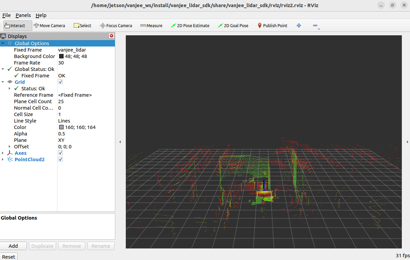Click the Grid Status Ok checkmark

pos(16,88)
